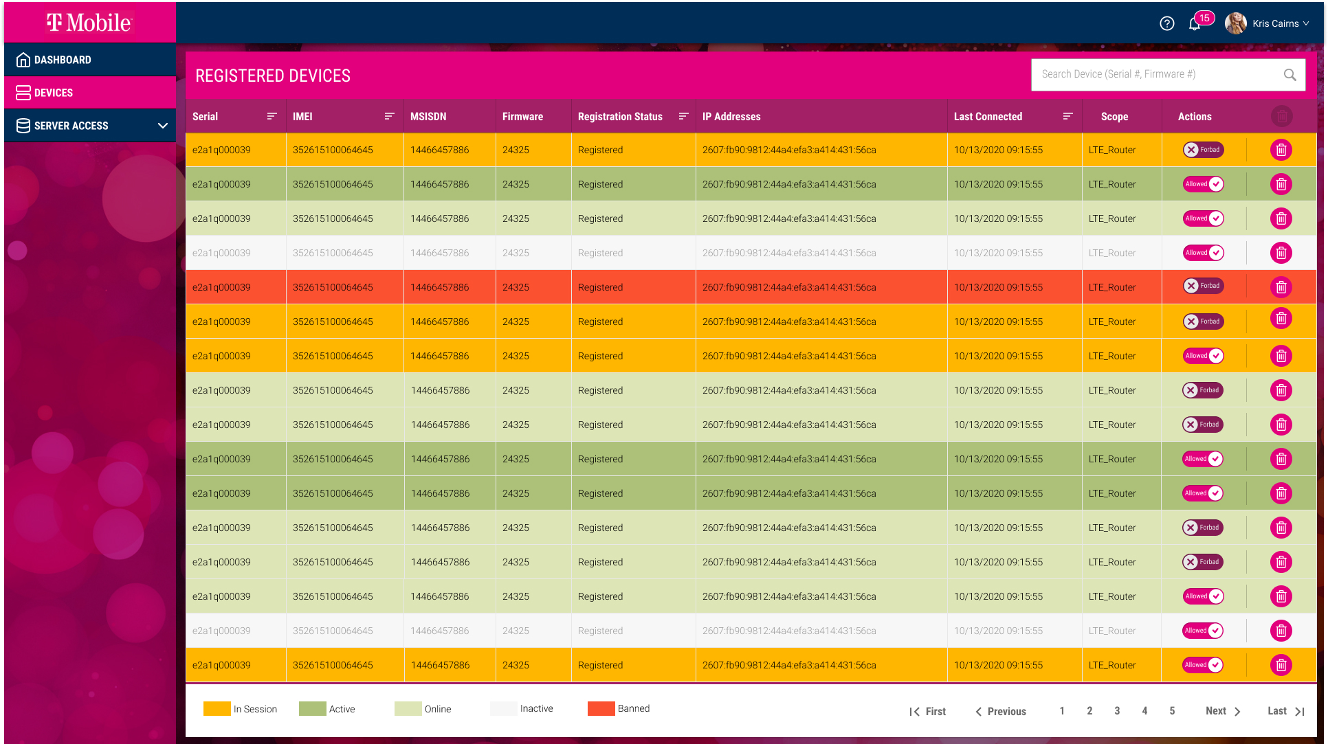Click the Banned red legend swatch
This screenshot has height=744, width=1328.
point(601,709)
